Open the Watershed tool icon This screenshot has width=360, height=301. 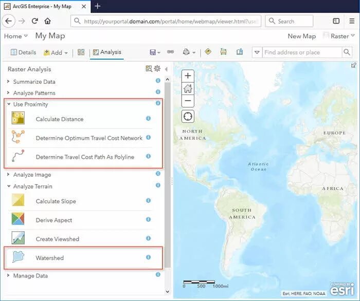pyautogui.click(x=18, y=257)
